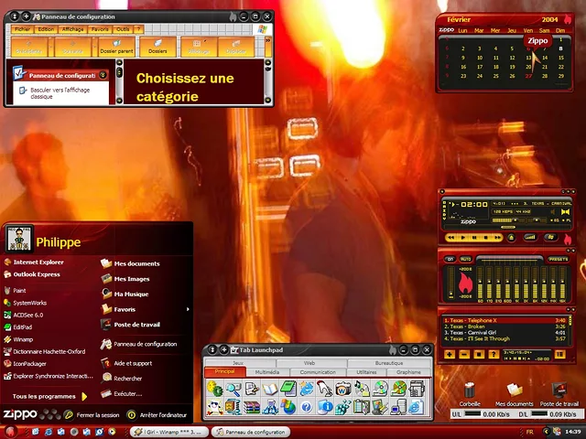The width and height of the screenshot is (586, 439).
Task: Click Arrêter l'ordinateur button
Action: point(156,414)
